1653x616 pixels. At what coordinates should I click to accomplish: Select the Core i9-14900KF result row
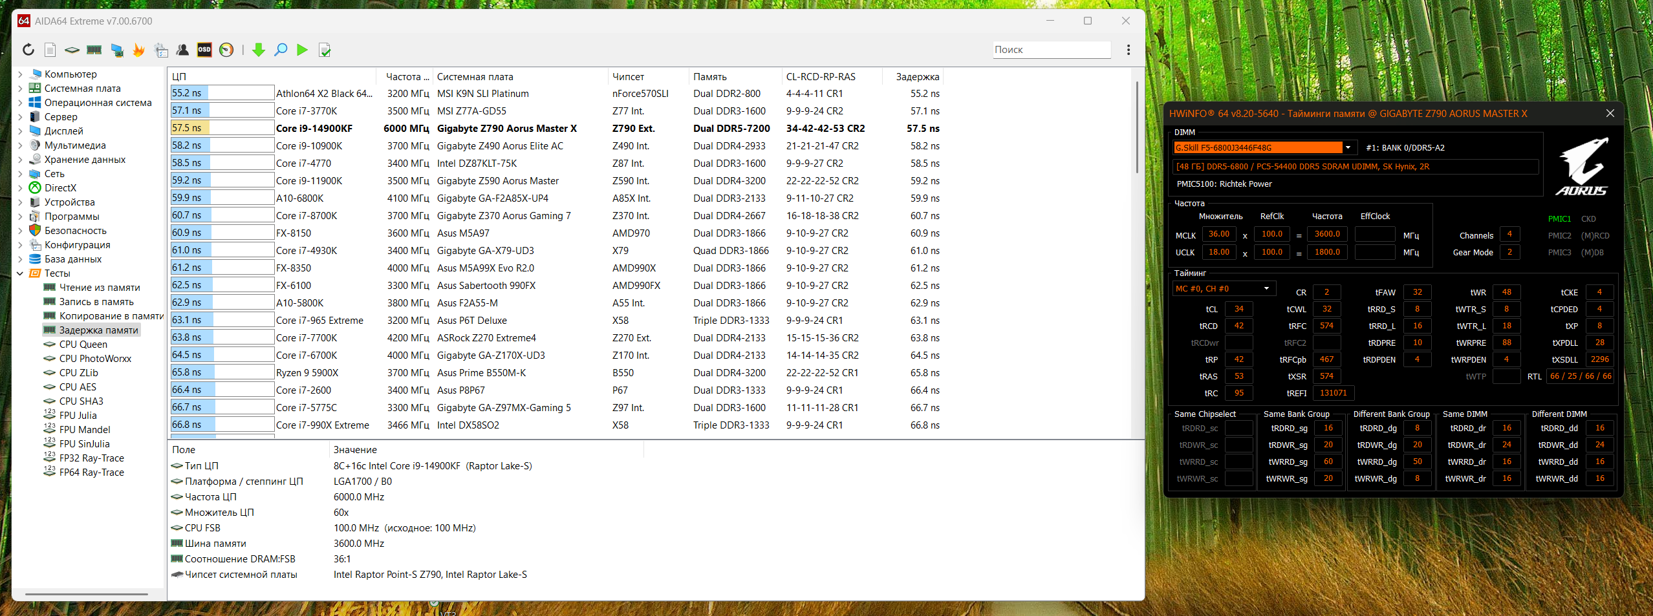556,129
